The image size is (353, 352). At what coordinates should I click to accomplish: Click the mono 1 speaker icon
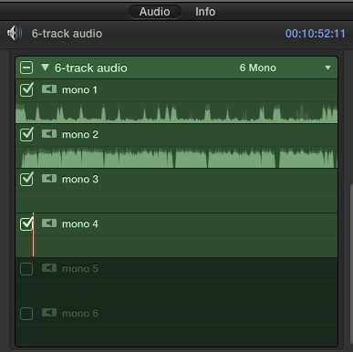tap(49, 89)
